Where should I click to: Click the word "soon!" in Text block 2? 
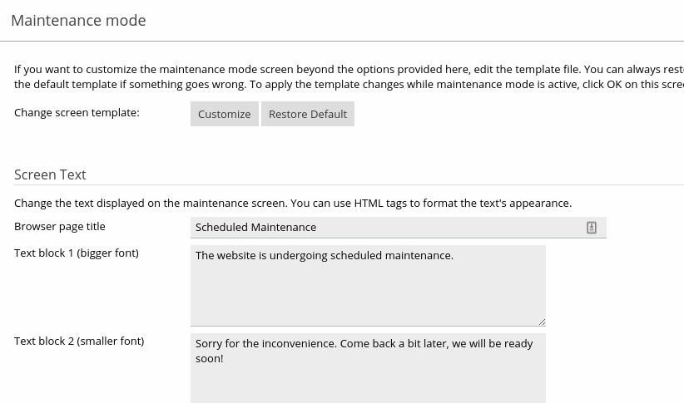click(x=209, y=359)
